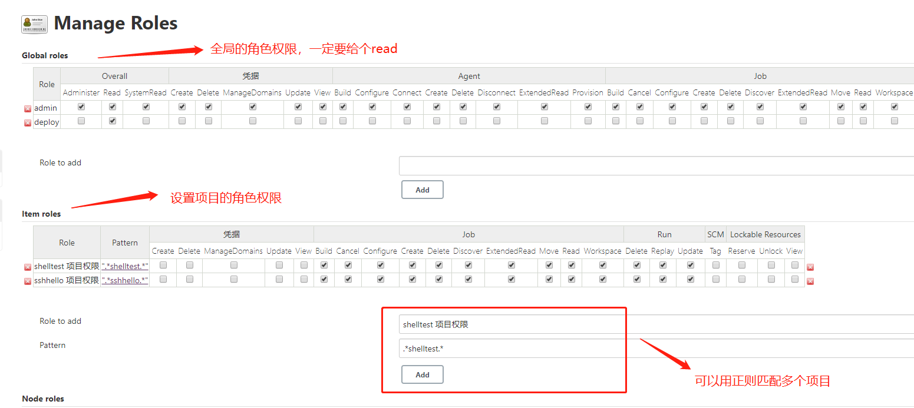914x408 pixels.
Task: Click the Pattern column header in Item roles
Action: [x=125, y=243]
